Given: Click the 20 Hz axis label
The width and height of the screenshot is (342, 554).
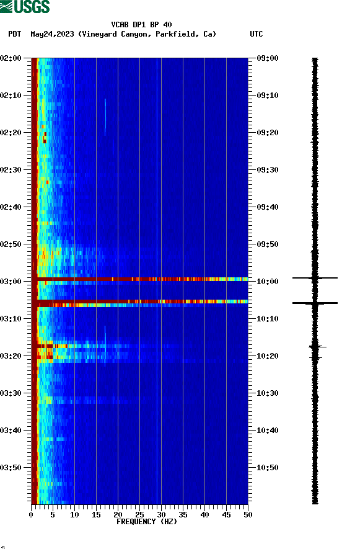Looking at the screenshot, I should pos(118,515).
